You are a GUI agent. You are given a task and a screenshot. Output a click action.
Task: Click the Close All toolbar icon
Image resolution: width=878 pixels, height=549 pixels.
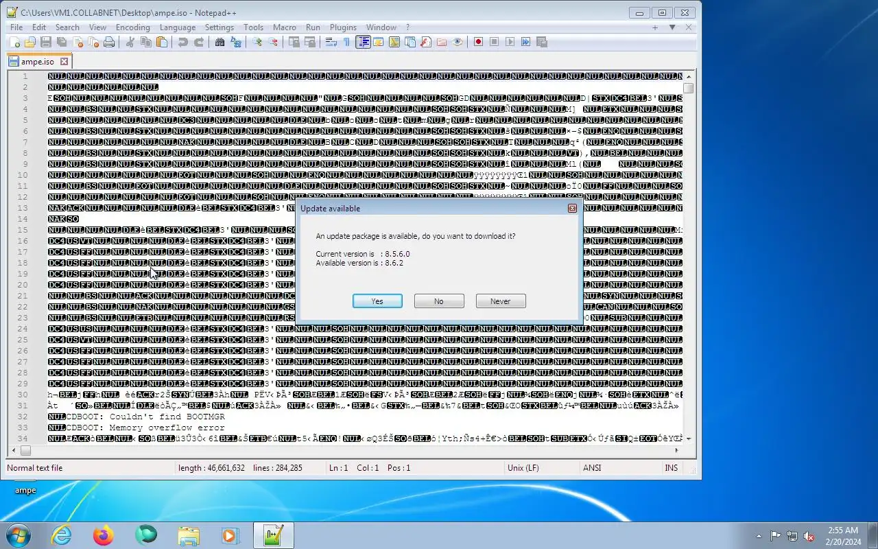(93, 42)
